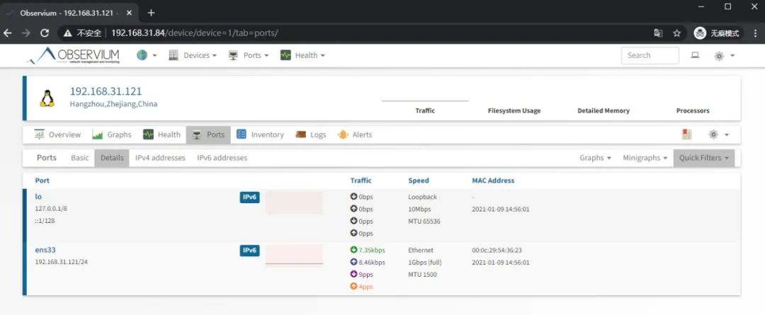
Task: Click the Logs book icon
Action: (x=300, y=134)
